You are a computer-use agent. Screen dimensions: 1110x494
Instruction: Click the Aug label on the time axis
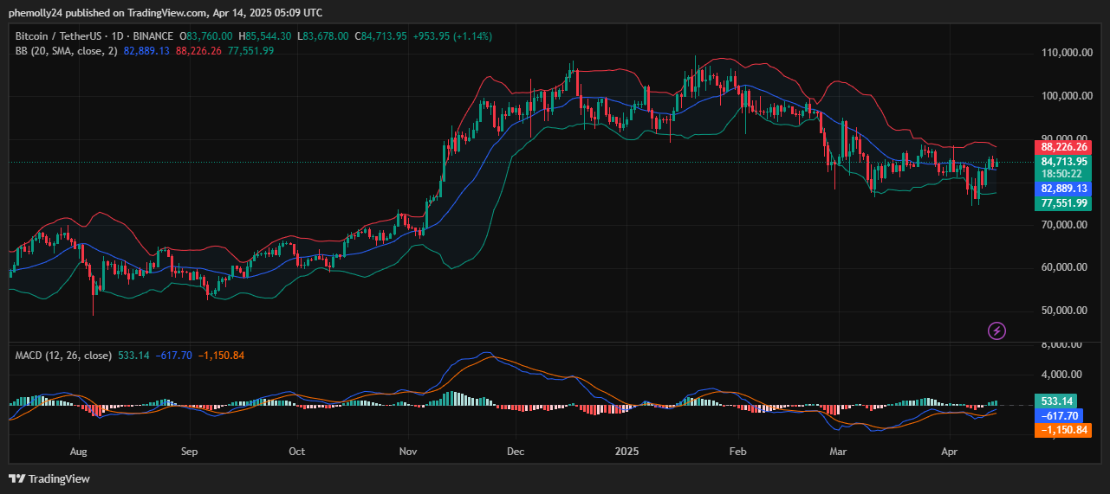[79, 451]
